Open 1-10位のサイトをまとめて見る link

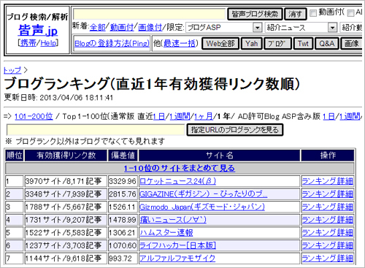tap(180, 168)
